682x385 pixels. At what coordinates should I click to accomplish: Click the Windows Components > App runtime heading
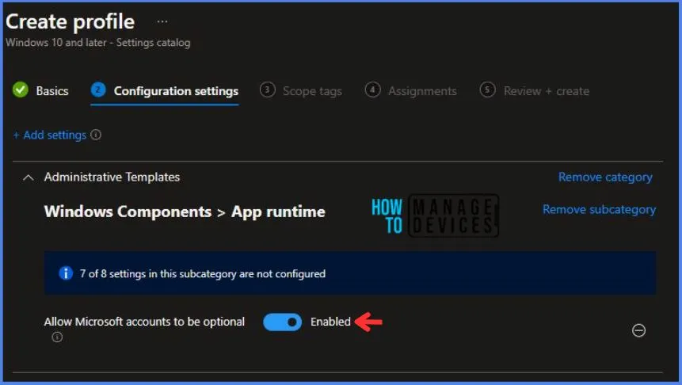click(x=185, y=212)
